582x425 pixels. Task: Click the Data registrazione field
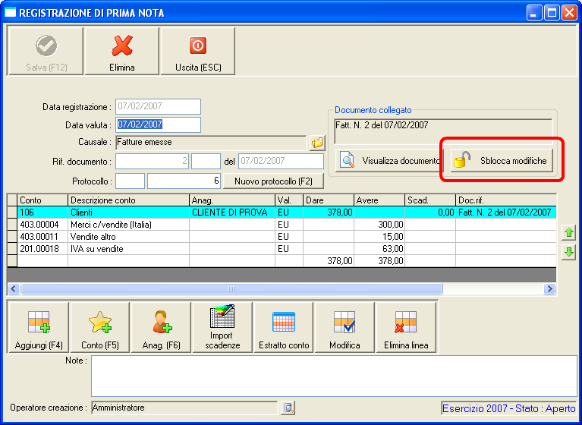158,106
